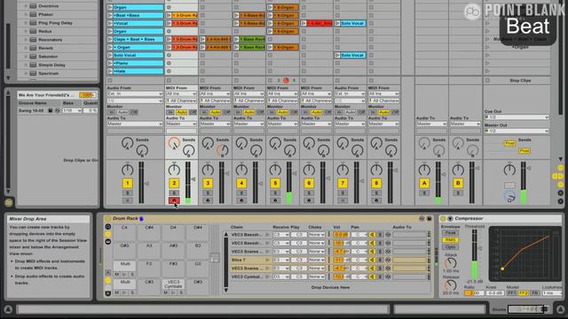Toggle return track A activator
568x319 pixels.
pyautogui.click(x=424, y=183)
